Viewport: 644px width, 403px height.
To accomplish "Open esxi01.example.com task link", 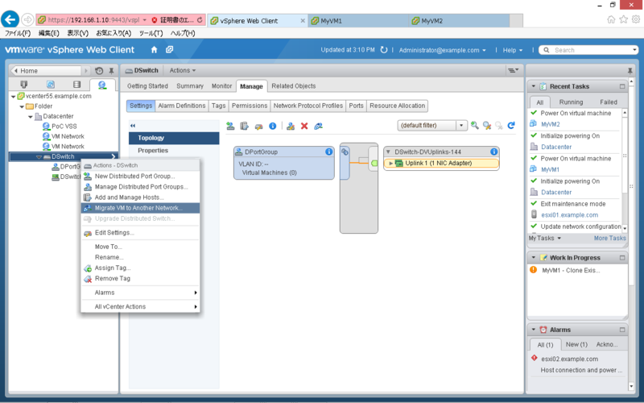I will tap(569, 214).
